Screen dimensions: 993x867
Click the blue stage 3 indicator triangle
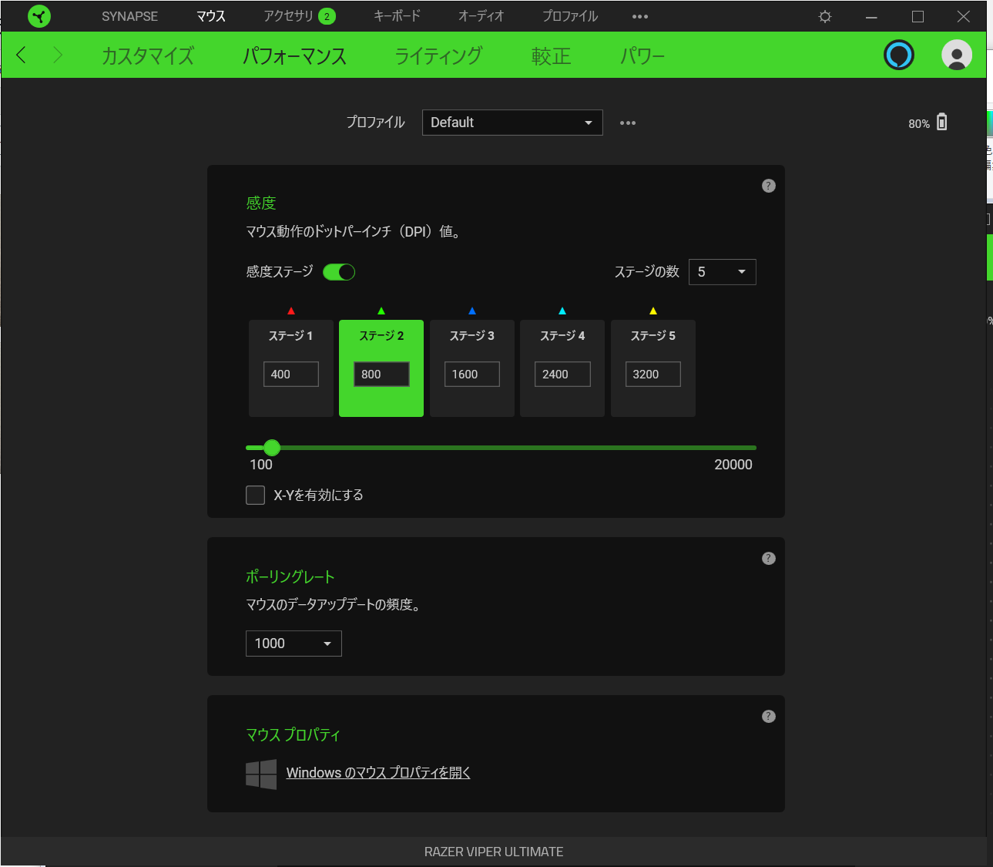[x=472, y=311]
